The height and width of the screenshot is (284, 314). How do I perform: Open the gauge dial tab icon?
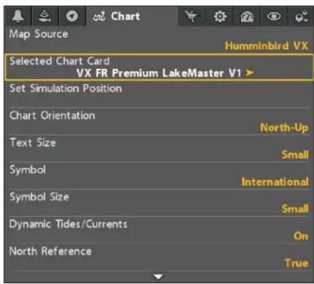247,16
